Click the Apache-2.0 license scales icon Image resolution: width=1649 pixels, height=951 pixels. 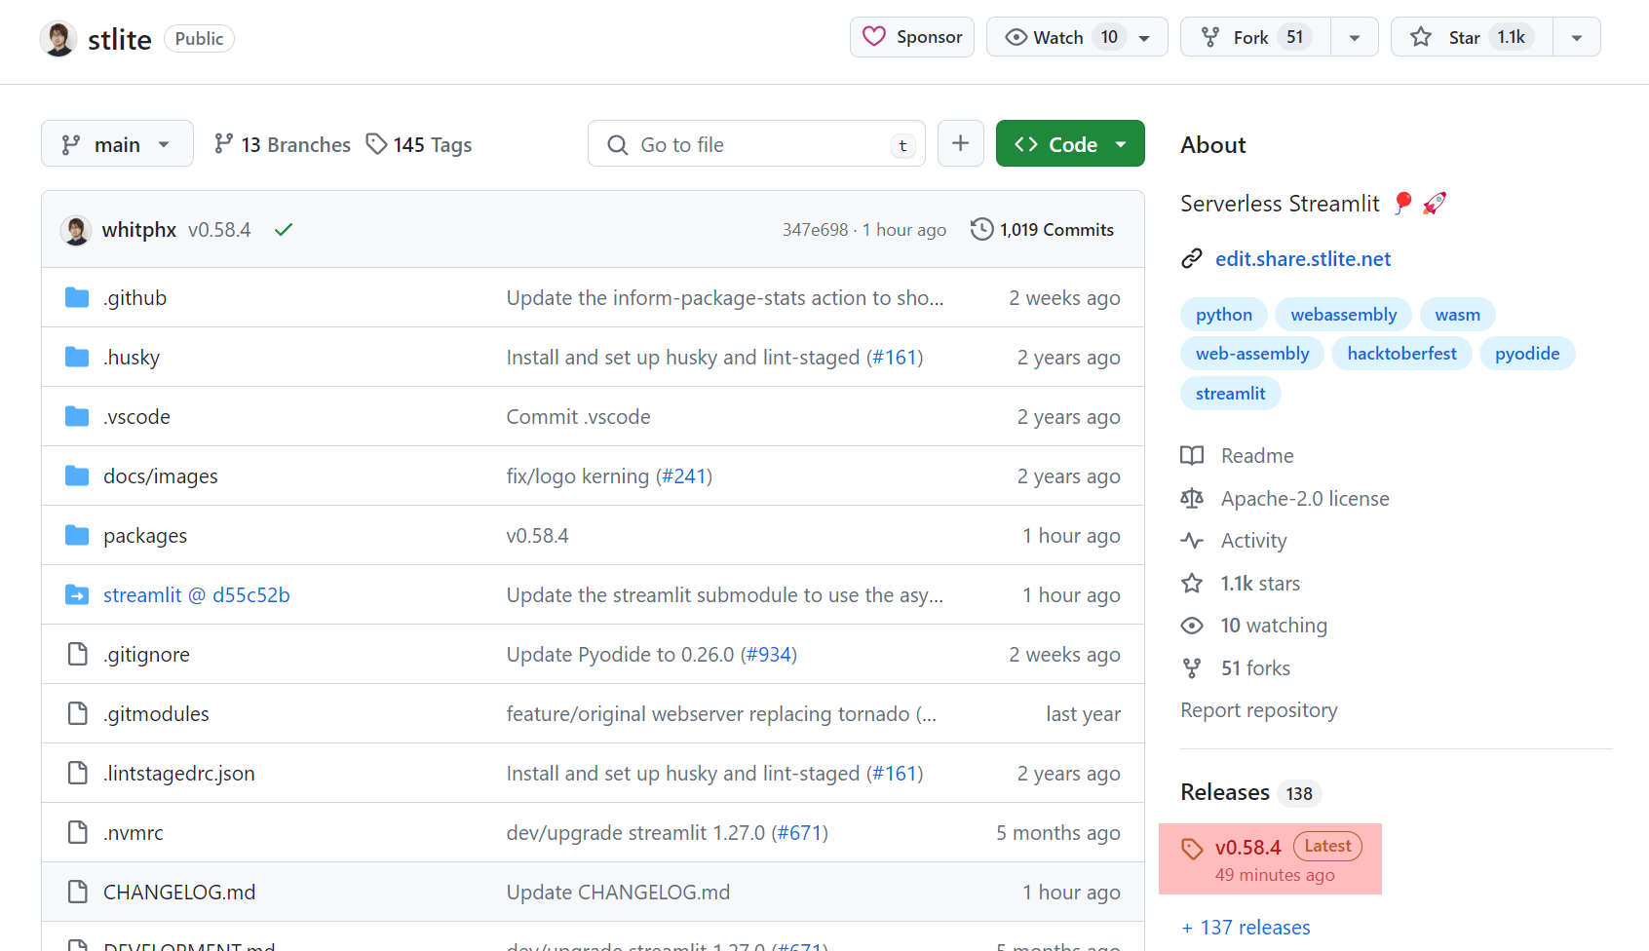1191,498
